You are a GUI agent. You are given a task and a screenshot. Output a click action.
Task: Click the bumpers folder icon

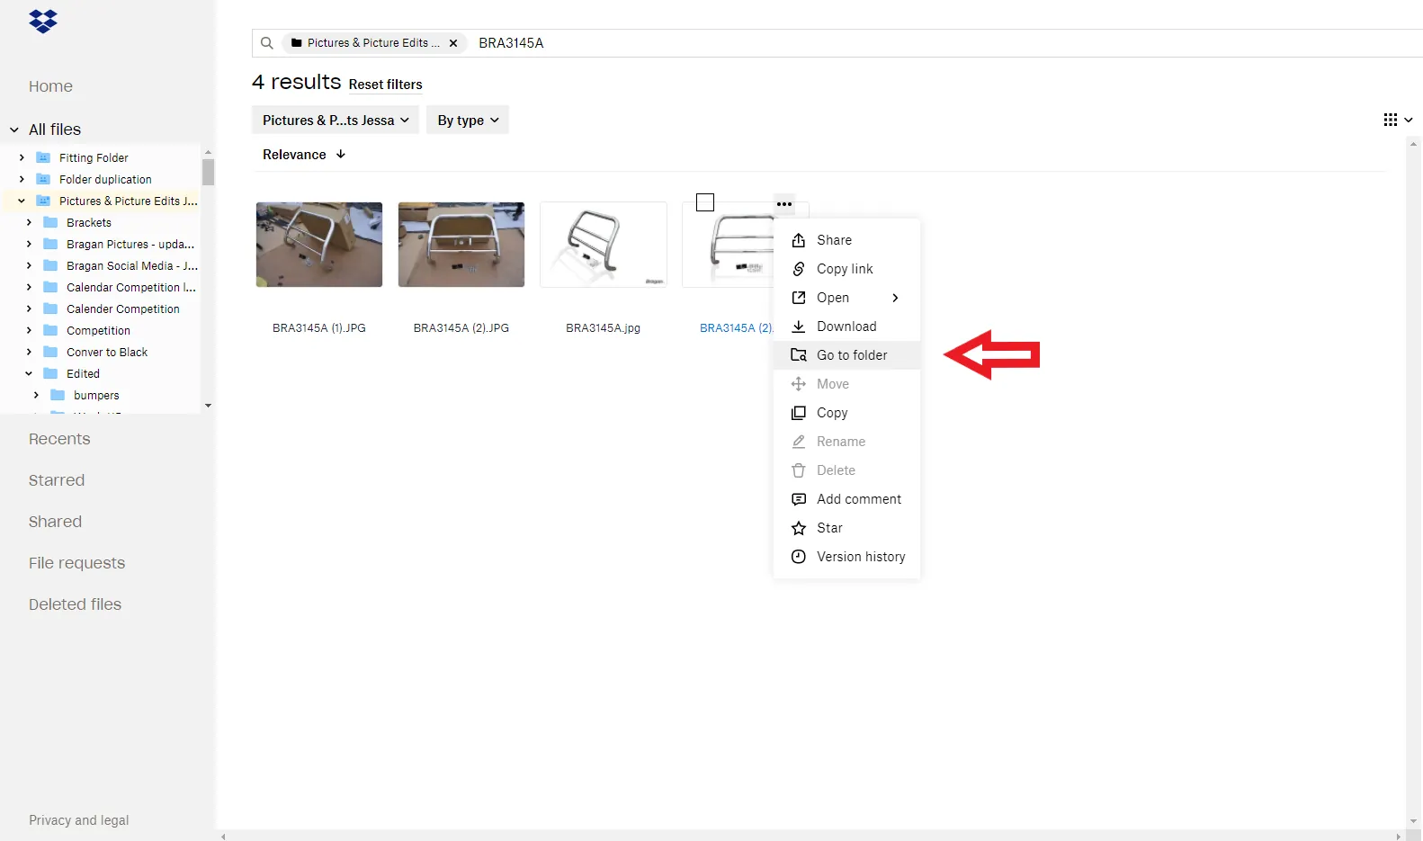[x=58, y=395]
